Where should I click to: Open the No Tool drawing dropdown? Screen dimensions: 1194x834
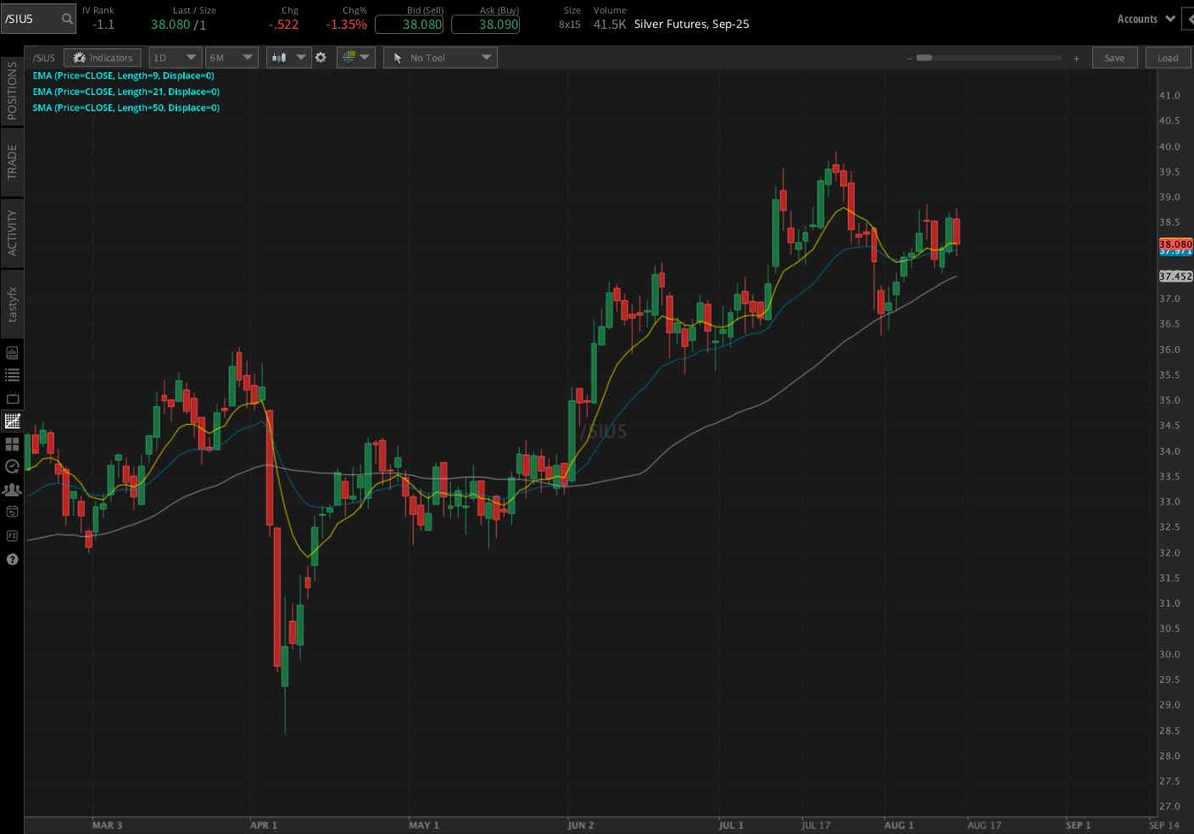tap(440, 58)
